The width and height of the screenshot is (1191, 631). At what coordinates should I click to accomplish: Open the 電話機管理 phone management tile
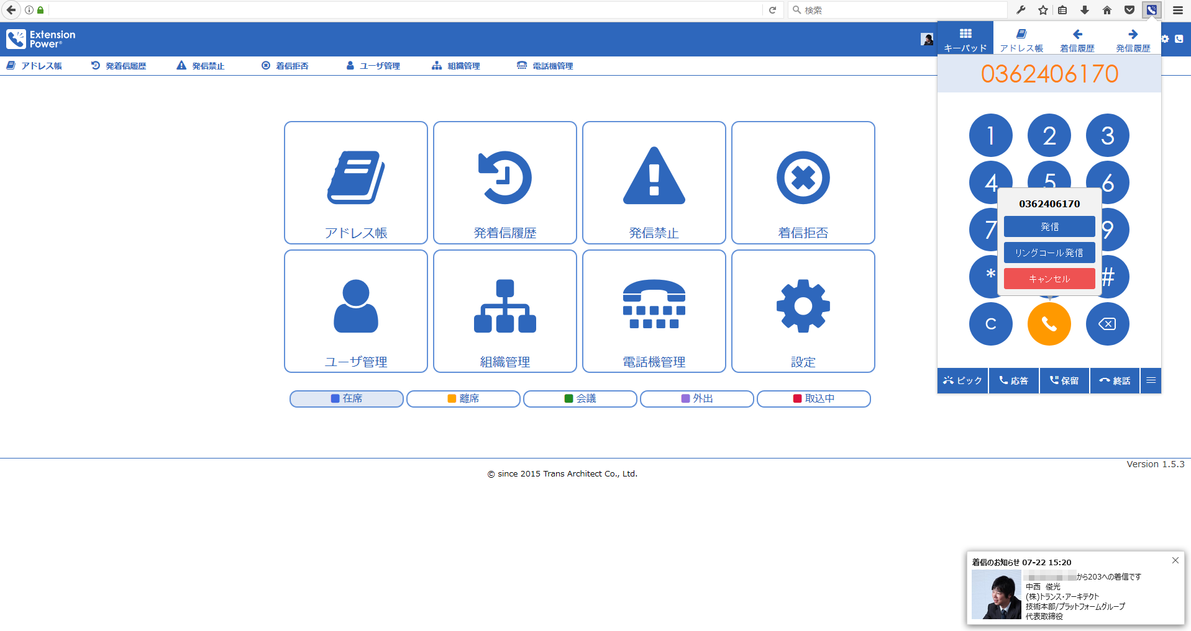tap(654, 311)
